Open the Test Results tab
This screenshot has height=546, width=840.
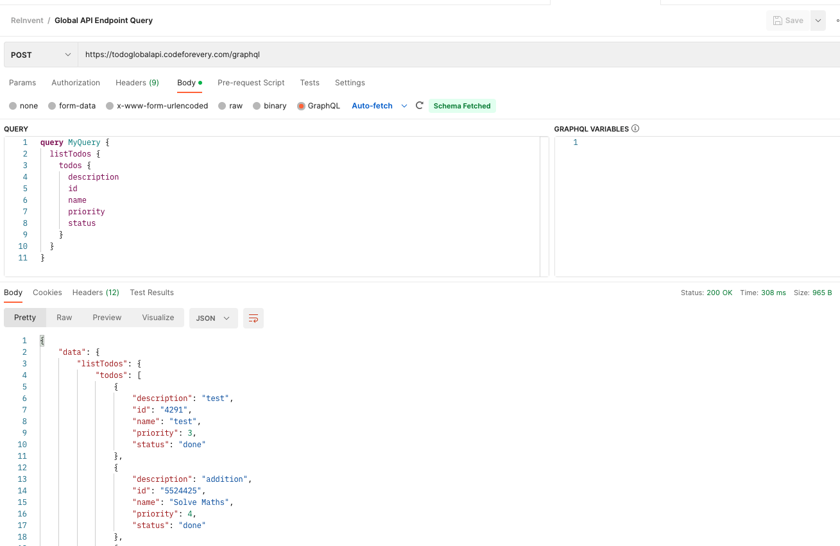(152, 293)
